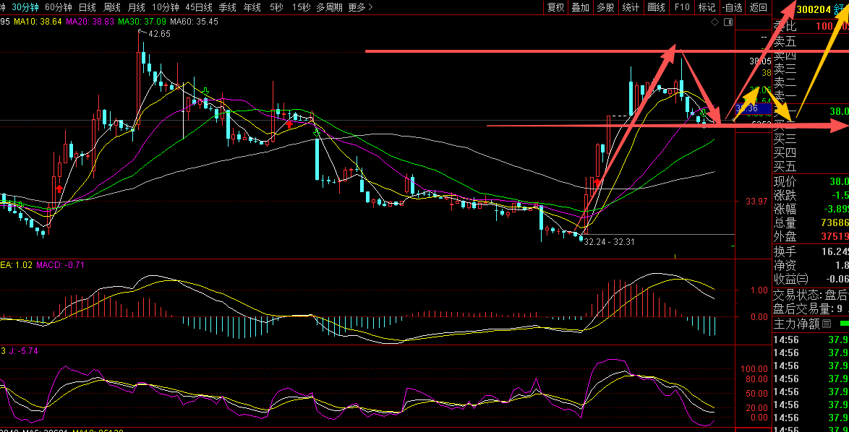Click the diamond marker icon on chart
Screen dimensions: 849x432
coord(714,22)
